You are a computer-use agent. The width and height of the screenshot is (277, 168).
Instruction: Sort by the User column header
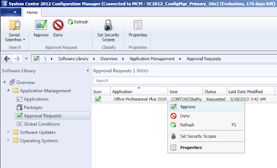[x=185, y=91]
